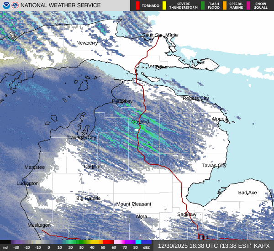Screen dimensions: 274x251
Task: Click the Bad Axe city label
Action: point(248,193)
